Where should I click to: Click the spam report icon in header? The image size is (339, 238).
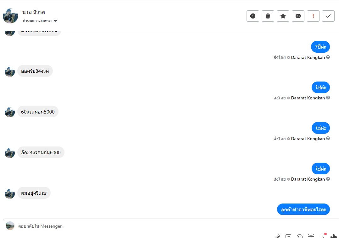(x=253, y=16)
